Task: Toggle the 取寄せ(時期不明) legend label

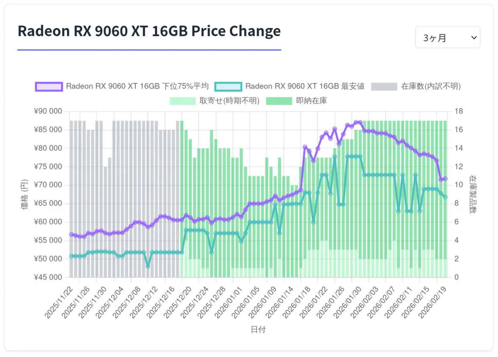Action: click(229, 101)
